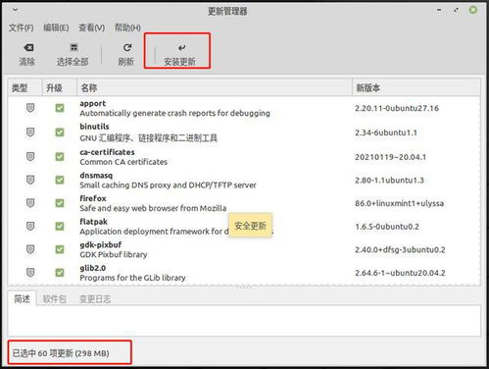Click 'GDK Pixbuf library' description
The height and width of the screenshot is (369, 489).
tap(114, 254)
